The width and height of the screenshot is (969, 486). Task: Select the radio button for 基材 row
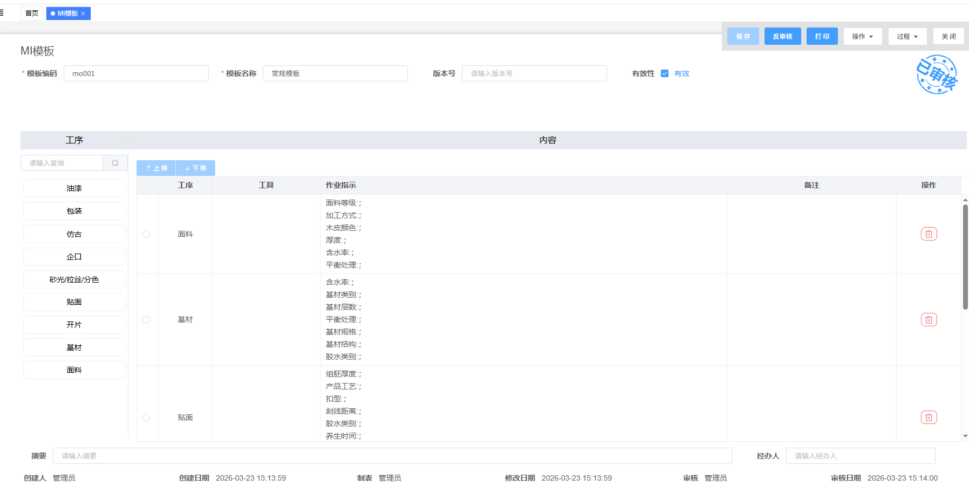pos(146,320)
